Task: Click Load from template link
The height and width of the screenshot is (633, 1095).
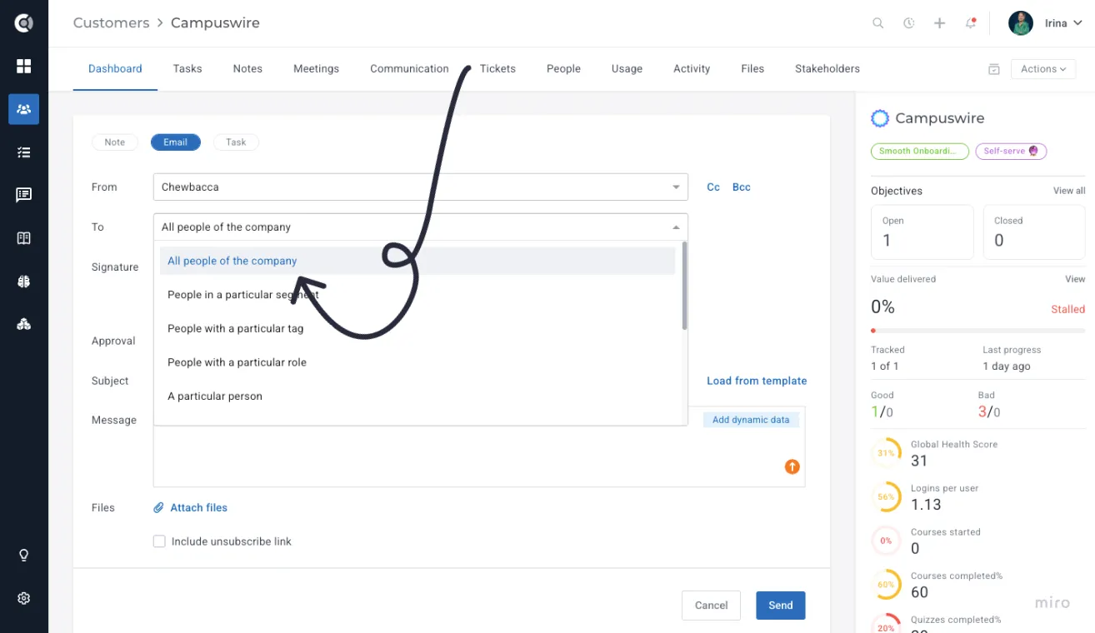Action: 757,381
